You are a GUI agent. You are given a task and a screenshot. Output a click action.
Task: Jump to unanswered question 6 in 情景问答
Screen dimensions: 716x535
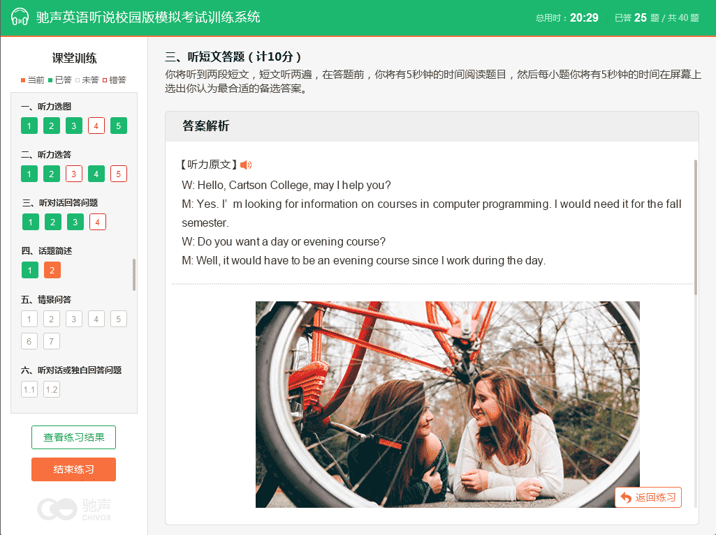29,341
